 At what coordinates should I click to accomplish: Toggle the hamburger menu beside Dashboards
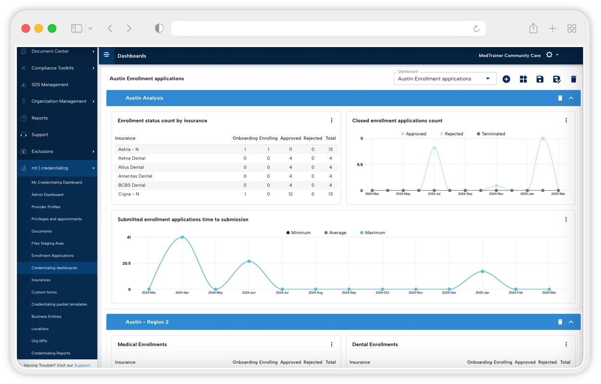(x=107, y=55)
